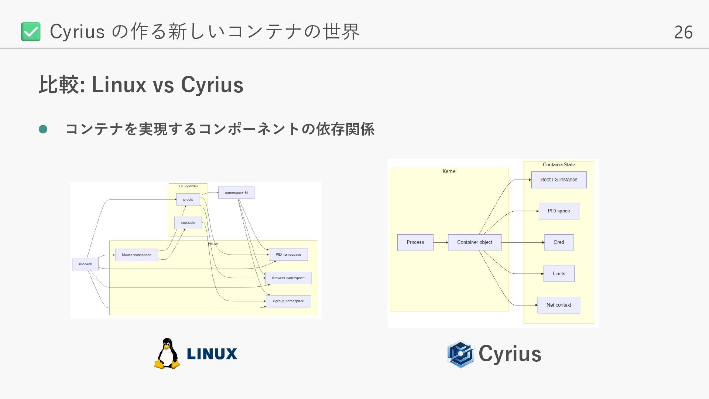Click the Root FS instance box
709x399 pixels.
point(558,180)
